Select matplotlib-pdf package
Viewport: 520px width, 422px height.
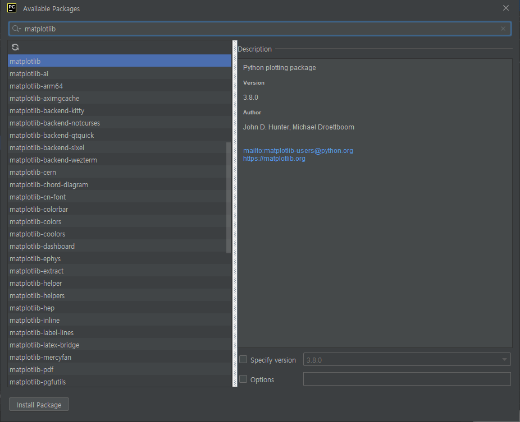120,370
